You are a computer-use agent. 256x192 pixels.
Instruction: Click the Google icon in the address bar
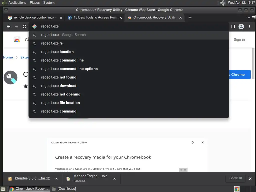click(34, 26)
